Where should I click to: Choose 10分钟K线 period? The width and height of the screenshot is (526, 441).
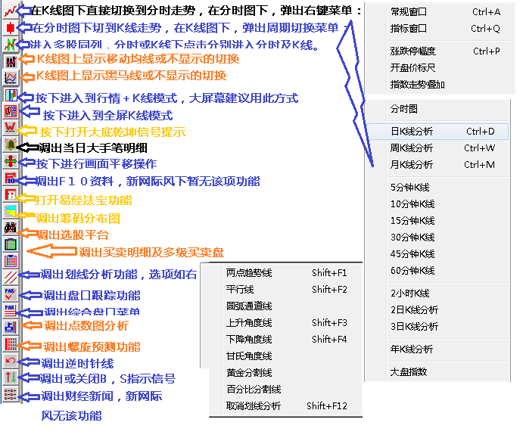point(437,204)
